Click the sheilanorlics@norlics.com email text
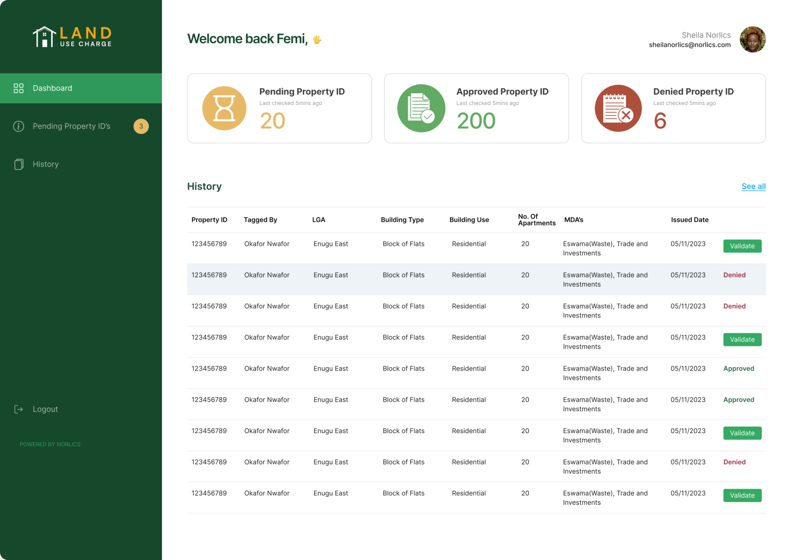This screenshot has height=560, width=788. click(x=689, y=45)
